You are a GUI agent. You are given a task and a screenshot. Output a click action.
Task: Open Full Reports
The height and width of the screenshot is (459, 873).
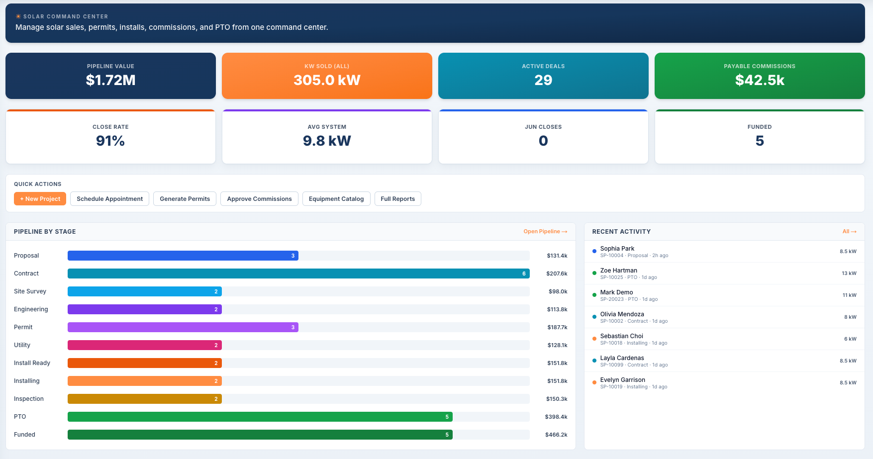pos(397,199)
